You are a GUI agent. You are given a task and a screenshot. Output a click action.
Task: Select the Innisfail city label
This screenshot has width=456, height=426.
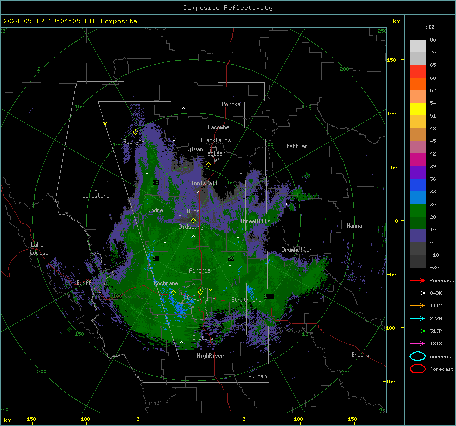[x=204, y=183]
